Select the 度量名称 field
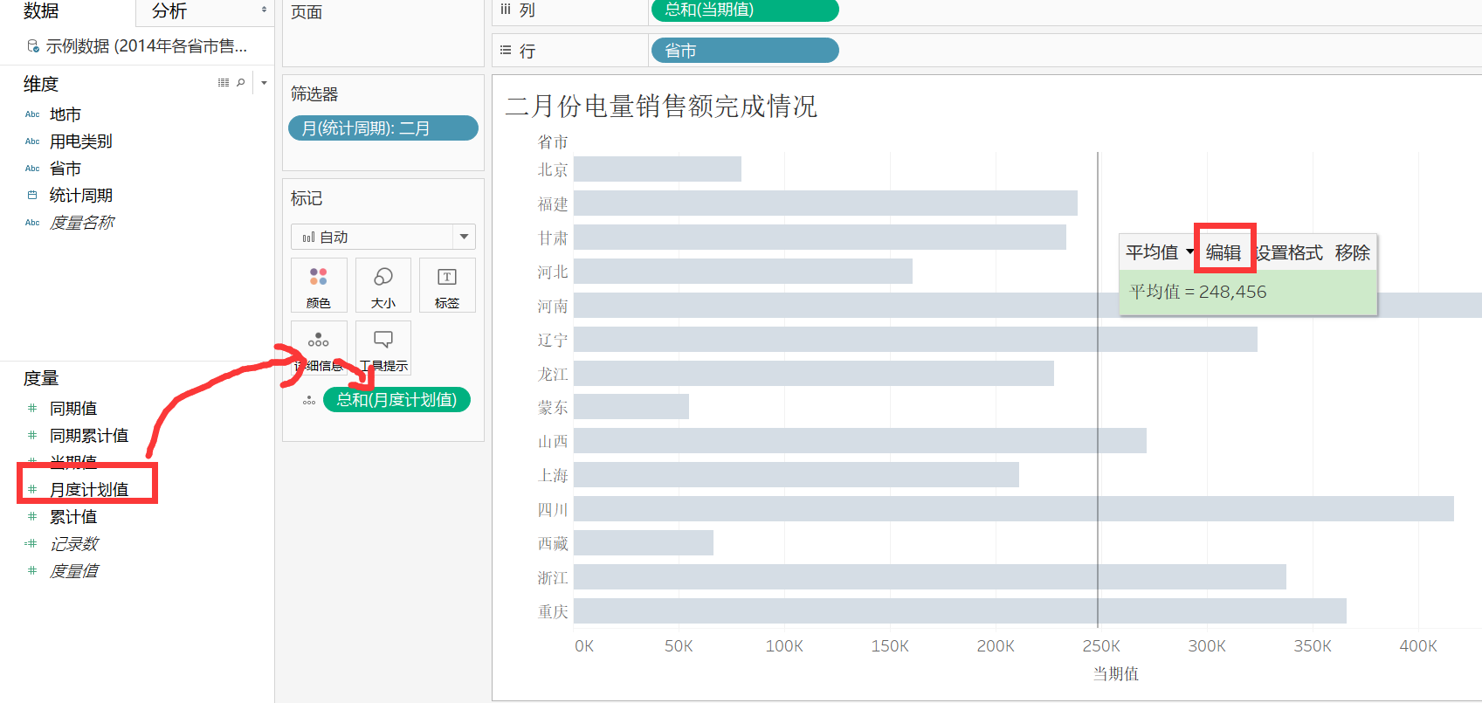This screenshot has width=1482, height=703. [82, 223]
